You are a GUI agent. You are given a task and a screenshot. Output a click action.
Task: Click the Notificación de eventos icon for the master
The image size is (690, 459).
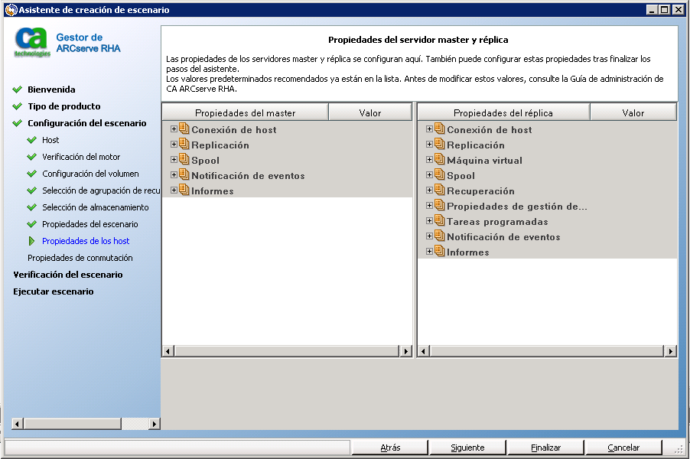[x=184, y=175]
